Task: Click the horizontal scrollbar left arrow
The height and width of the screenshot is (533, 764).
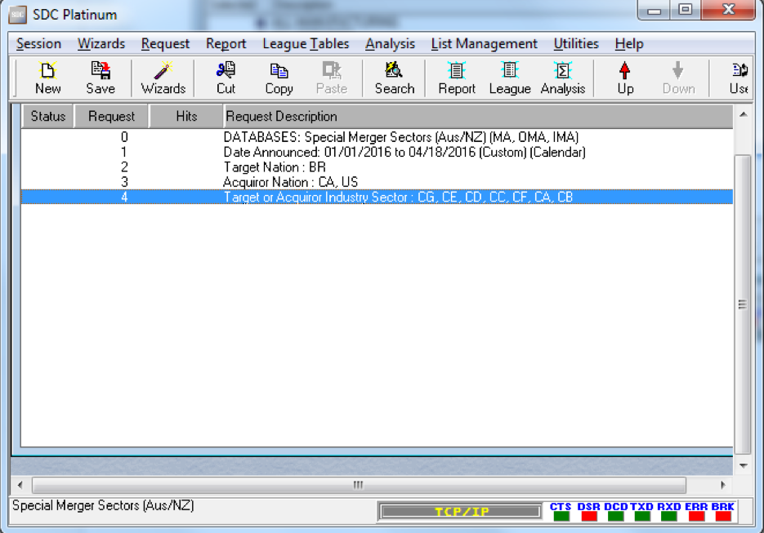Action: pyautogui.click(x=20, y=485)
